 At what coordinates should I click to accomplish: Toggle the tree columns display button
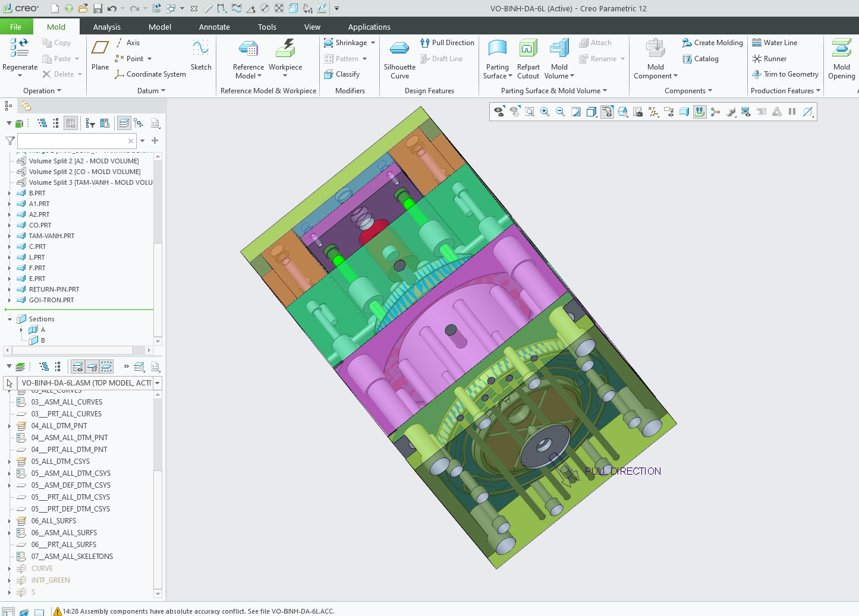(x=71, y=124)
